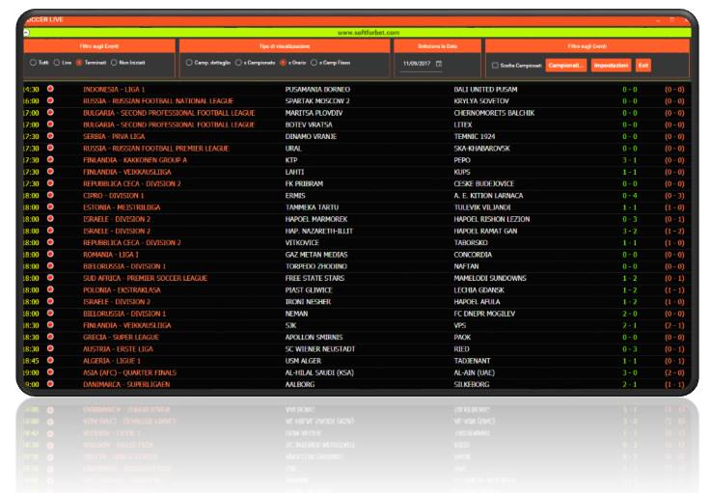Select league text Danimarca - Superligaen
The width and height of the screenshot is (711, 493).
click(126, 384)
